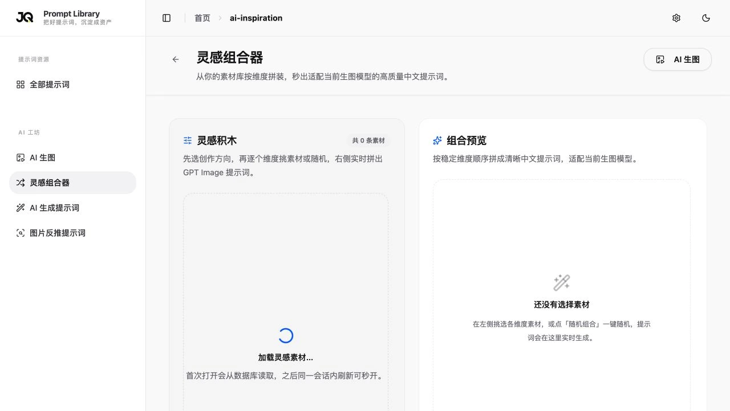Open AI 生成提示词 sidebar item

tap(72, 208)
